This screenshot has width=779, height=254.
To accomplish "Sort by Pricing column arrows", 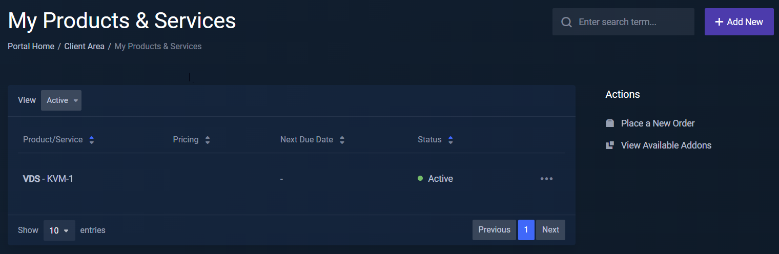I will pos(208,140).
